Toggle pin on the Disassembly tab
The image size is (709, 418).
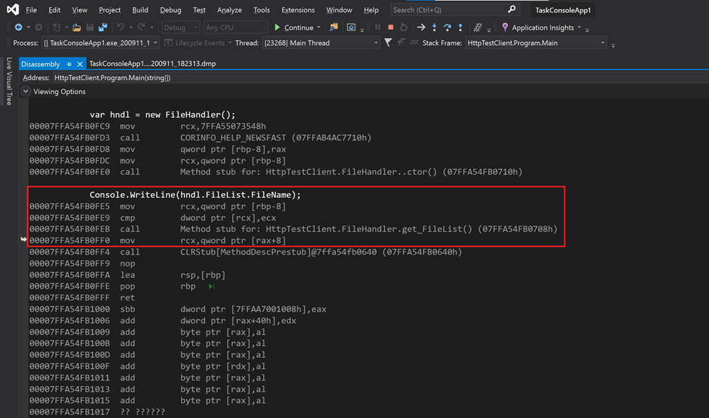pos(69,64)
